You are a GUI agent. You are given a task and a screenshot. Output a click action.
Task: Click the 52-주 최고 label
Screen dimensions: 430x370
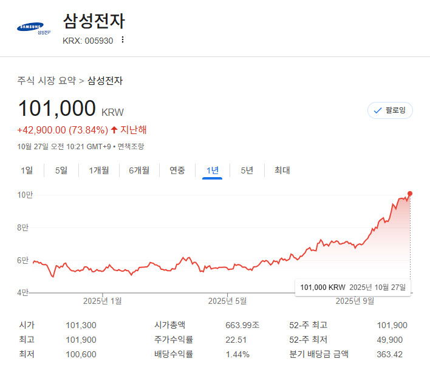309,325
